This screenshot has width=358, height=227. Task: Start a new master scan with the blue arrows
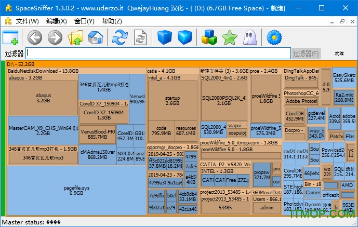coord(120,37)
